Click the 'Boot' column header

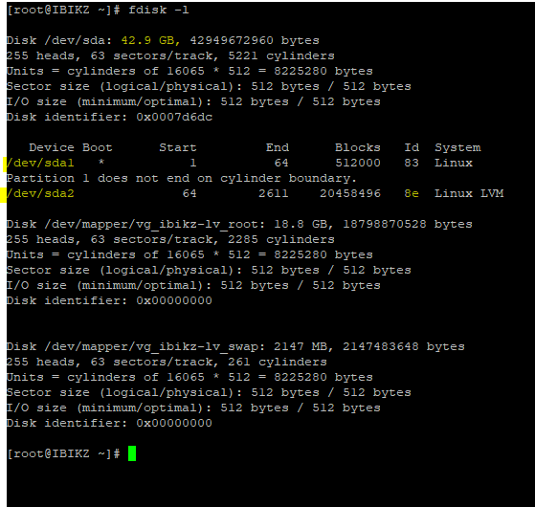pyautogui.click(x=98, y=147)
